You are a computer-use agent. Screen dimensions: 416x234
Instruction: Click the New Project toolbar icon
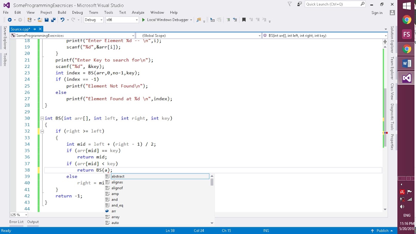coord(30,20)
